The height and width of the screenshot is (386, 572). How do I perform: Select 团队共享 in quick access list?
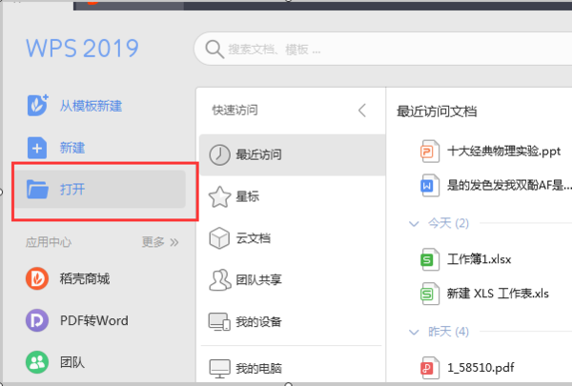[293, 280]
